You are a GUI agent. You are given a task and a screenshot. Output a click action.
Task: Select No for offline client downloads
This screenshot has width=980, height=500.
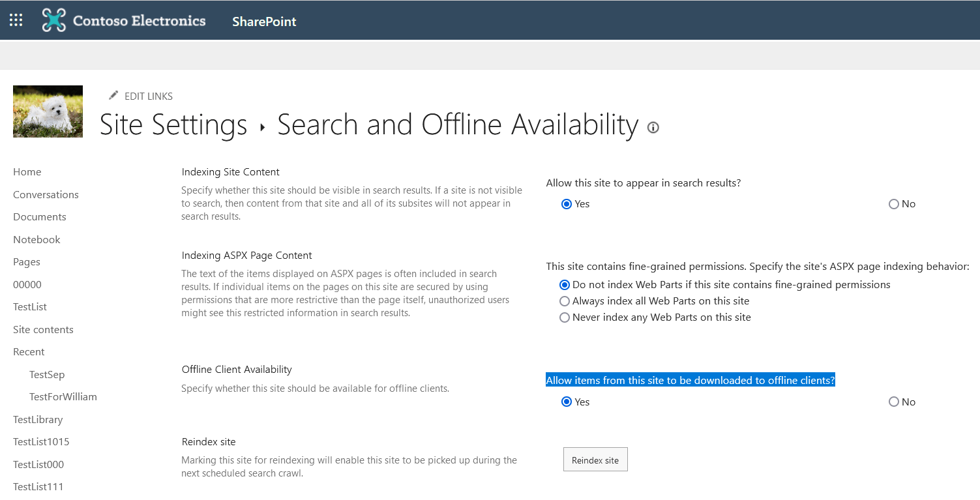pyautogui.click(x=893, y=402)
